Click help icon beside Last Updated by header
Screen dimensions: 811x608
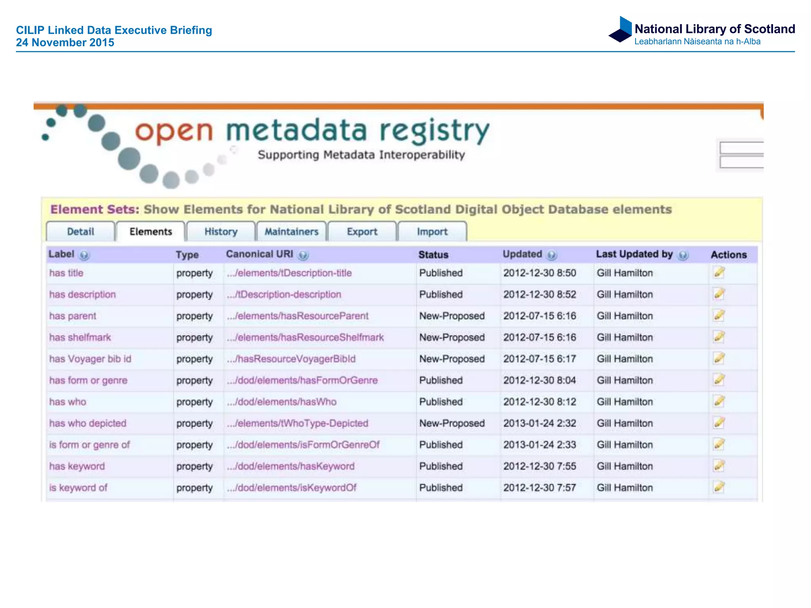[683, 255]
